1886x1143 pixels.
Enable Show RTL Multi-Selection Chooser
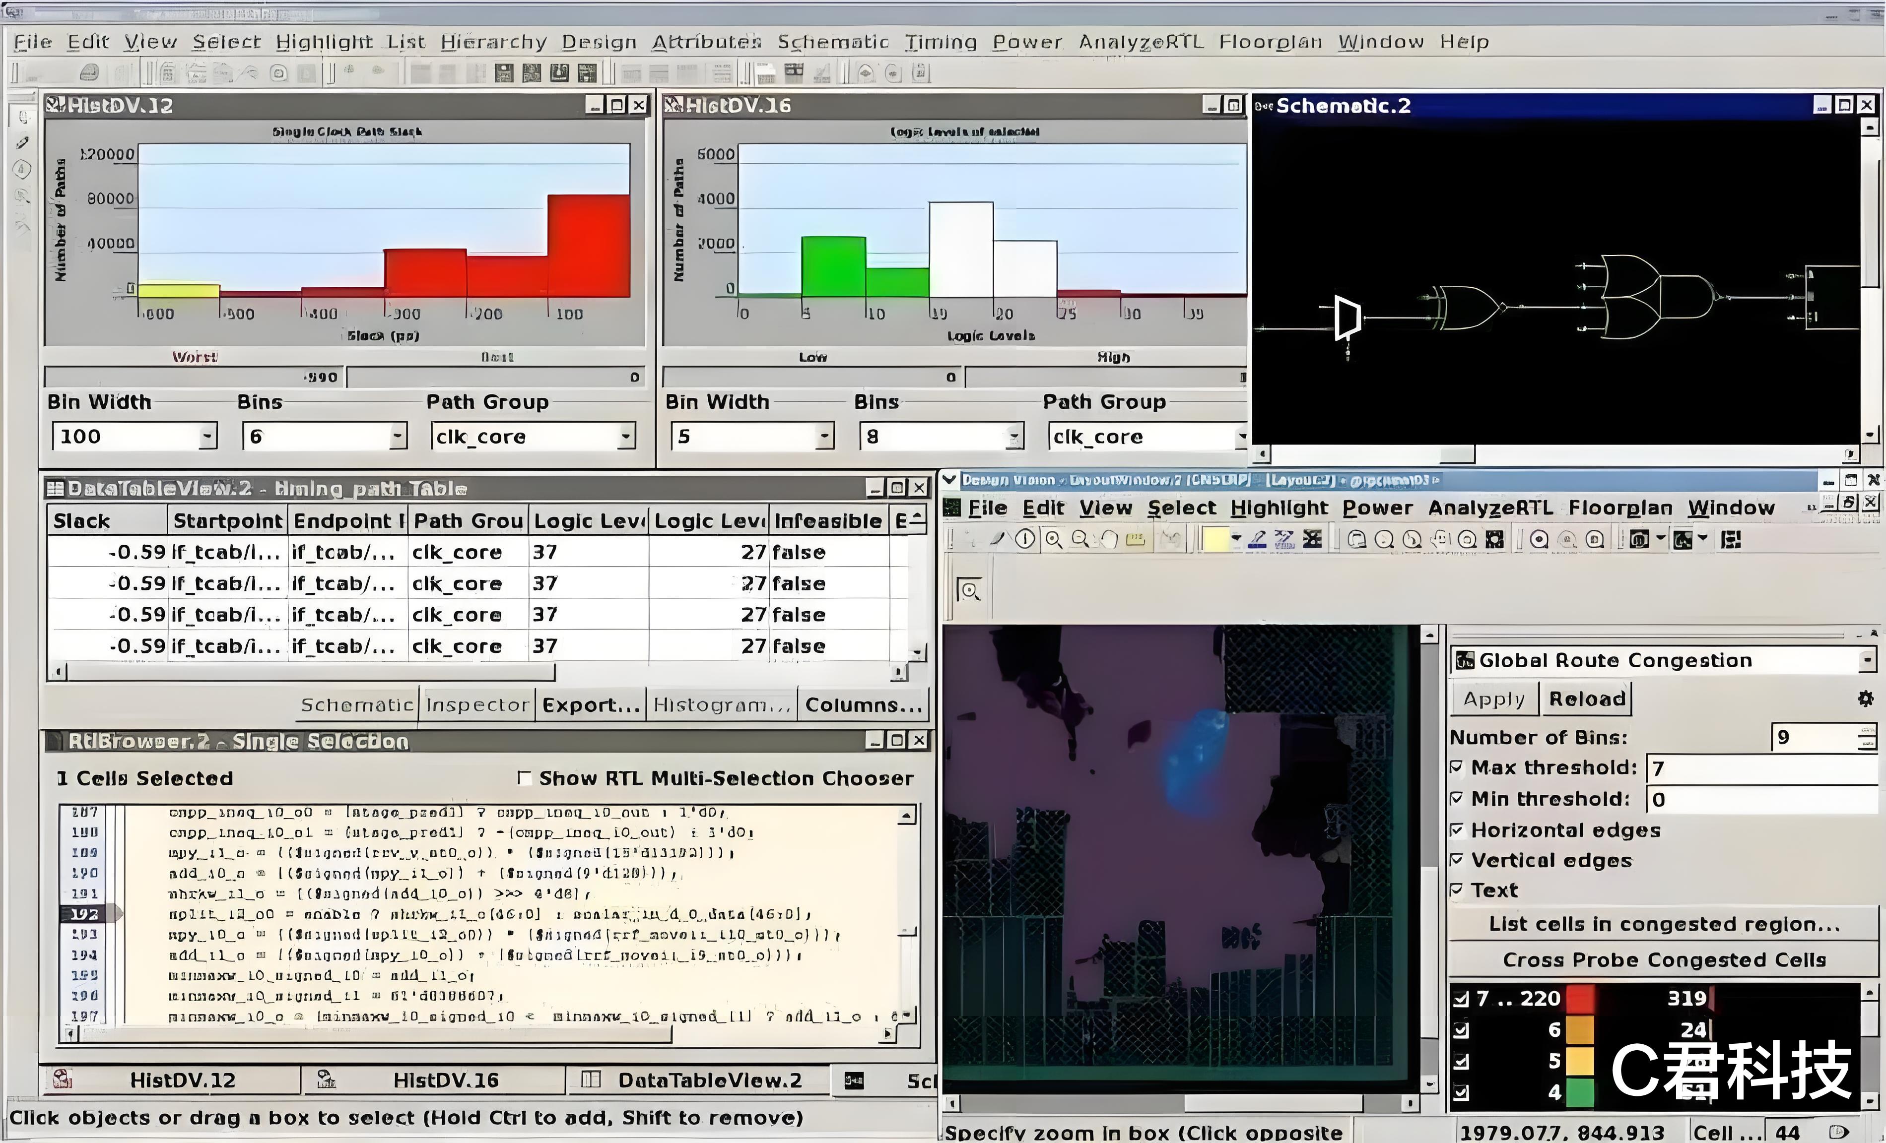524,778
